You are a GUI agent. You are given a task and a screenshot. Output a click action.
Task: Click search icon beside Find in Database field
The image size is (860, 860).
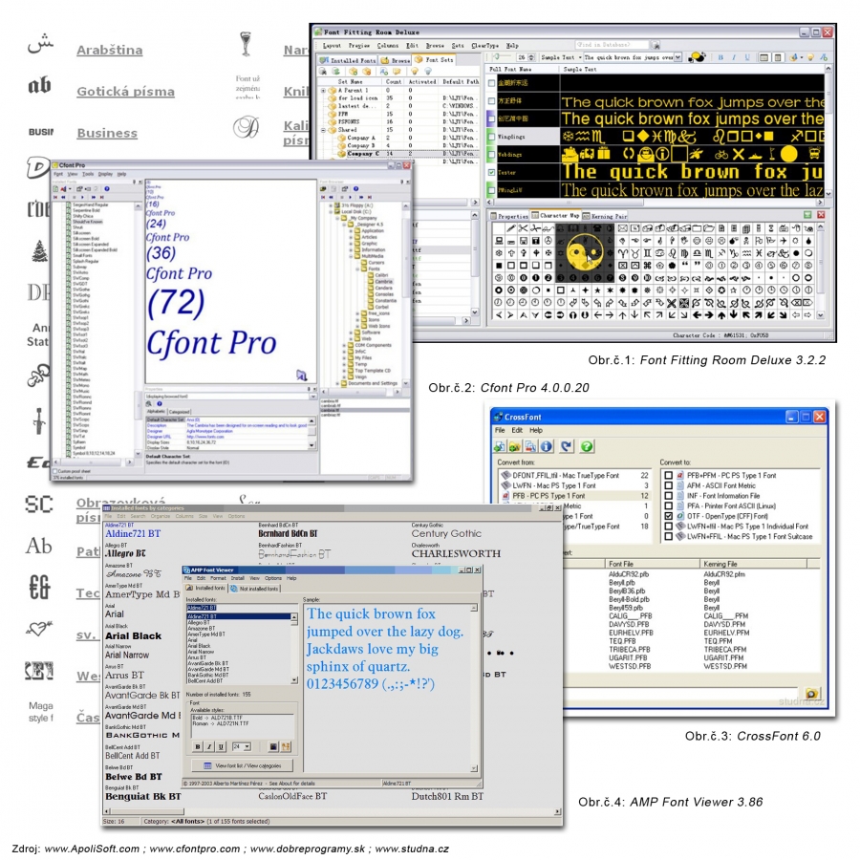click(655, 45)
